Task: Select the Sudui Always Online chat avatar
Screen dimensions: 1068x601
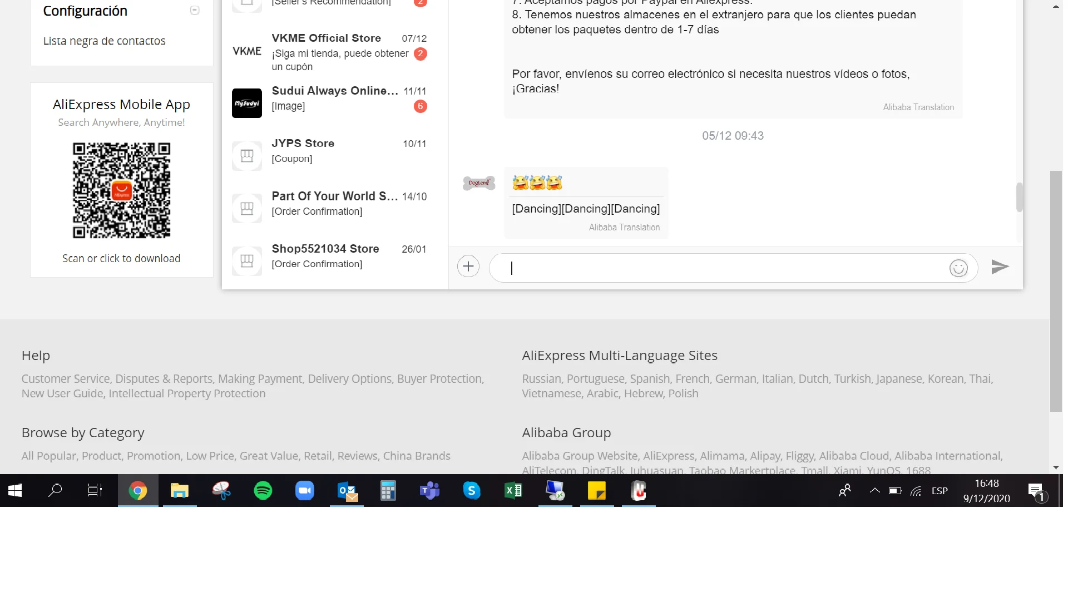Action: 246,103
